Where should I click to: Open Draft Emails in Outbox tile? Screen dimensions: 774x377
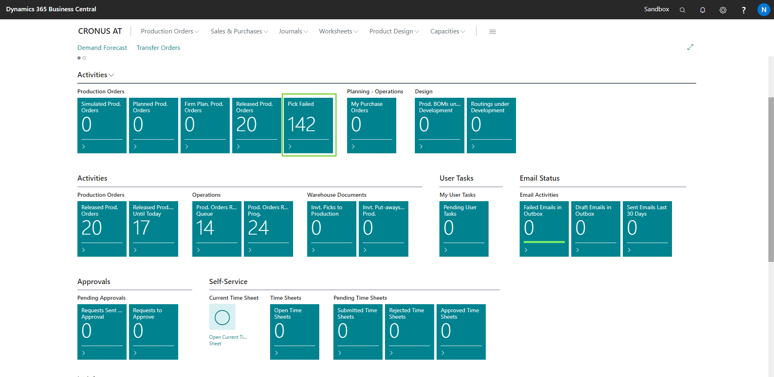[x=596, y=229]
